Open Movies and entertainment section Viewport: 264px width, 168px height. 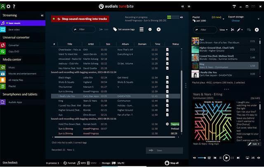point(23,73)
